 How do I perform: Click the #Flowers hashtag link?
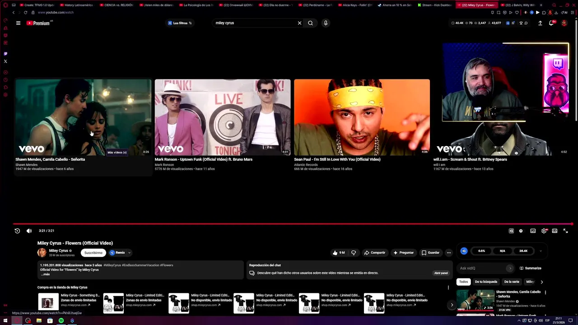pos(167,265)
